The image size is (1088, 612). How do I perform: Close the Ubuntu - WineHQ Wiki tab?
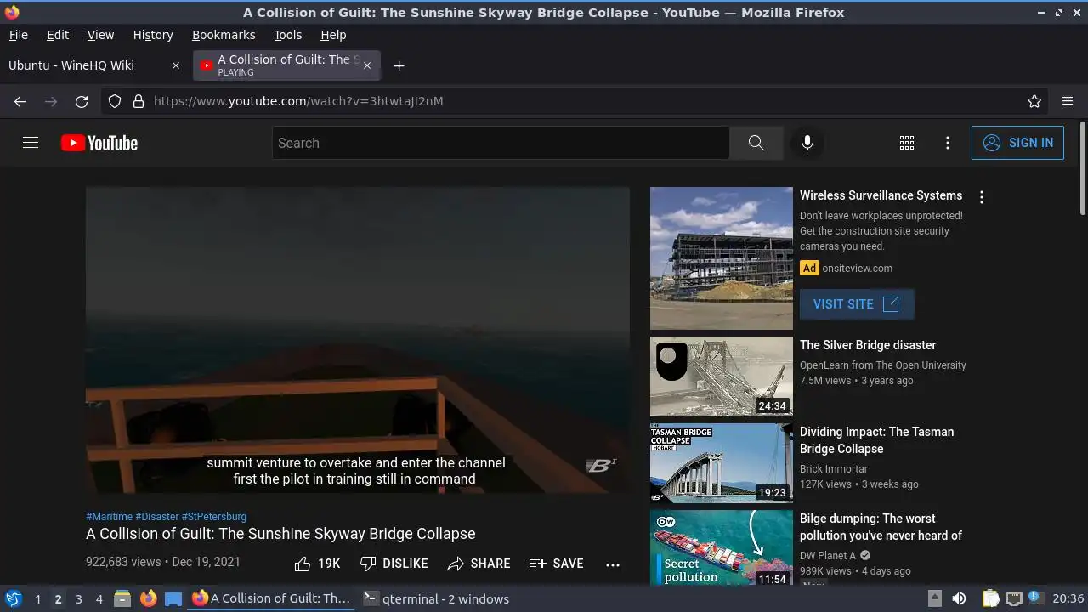click(x=176, y=65)
